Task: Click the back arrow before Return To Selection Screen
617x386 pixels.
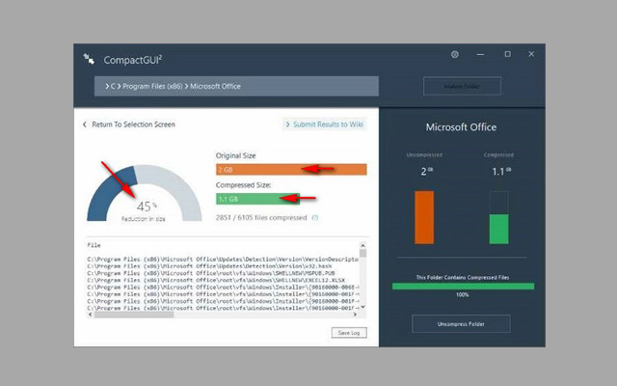Action: [x=85, y=124]
